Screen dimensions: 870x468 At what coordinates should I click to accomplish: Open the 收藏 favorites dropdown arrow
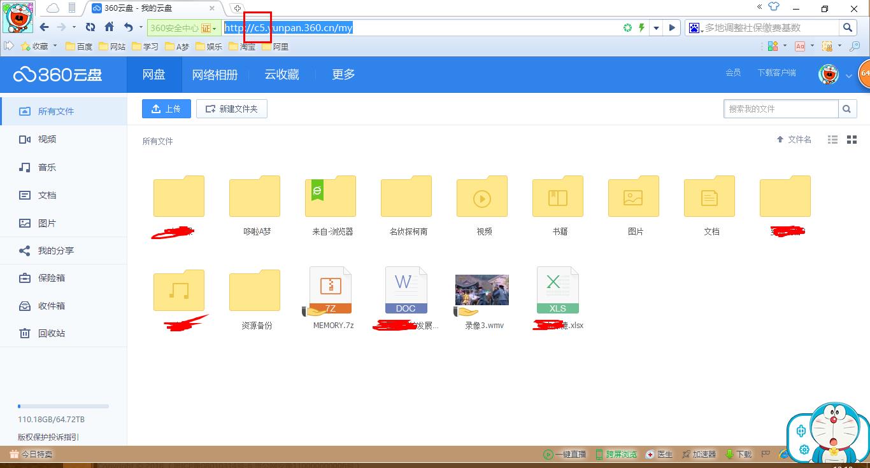55,46
